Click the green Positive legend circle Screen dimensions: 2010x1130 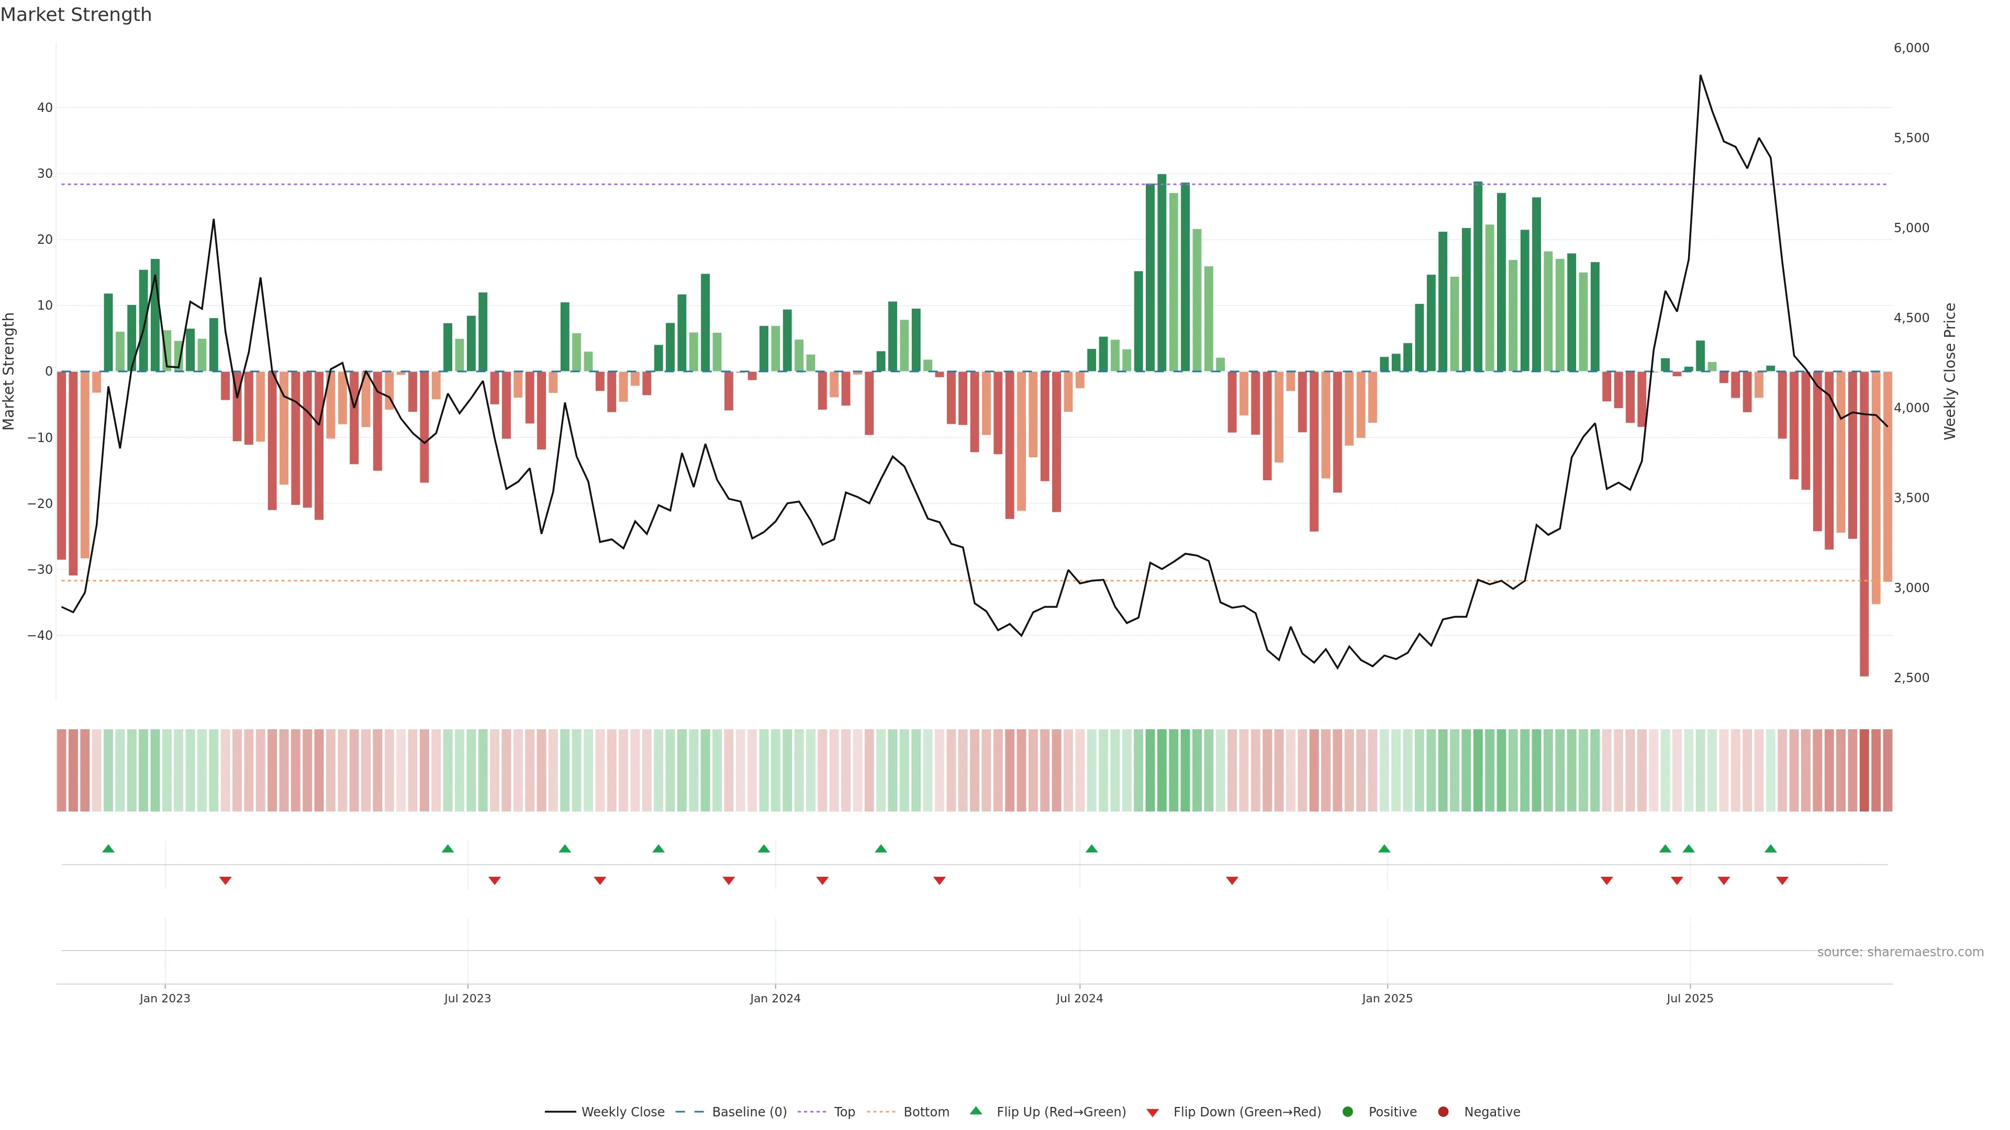(1347, 1111)
